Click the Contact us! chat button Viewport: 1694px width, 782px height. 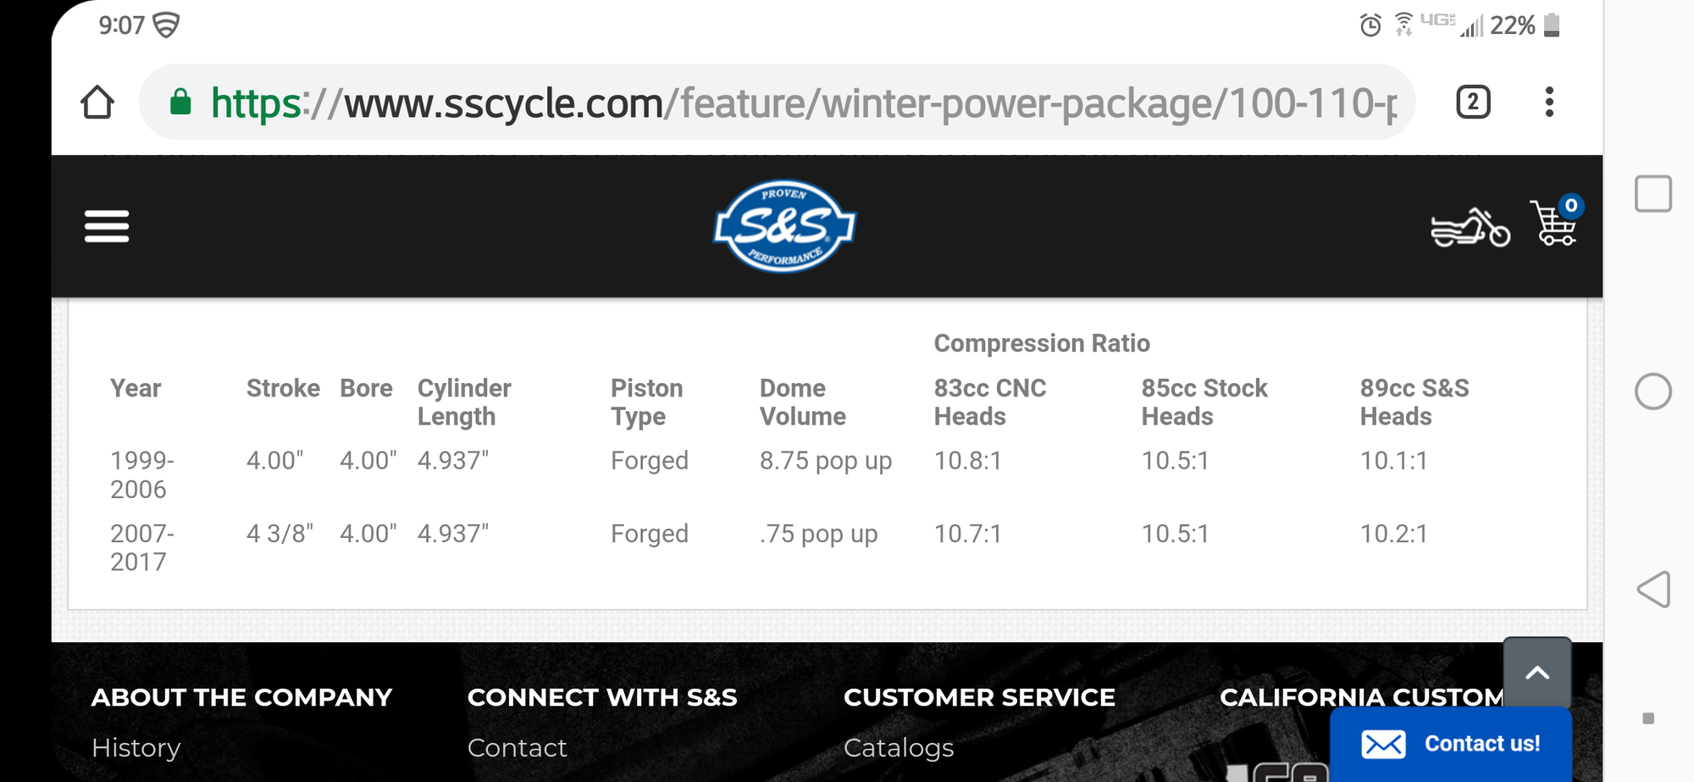click(x=1451, y=744)
